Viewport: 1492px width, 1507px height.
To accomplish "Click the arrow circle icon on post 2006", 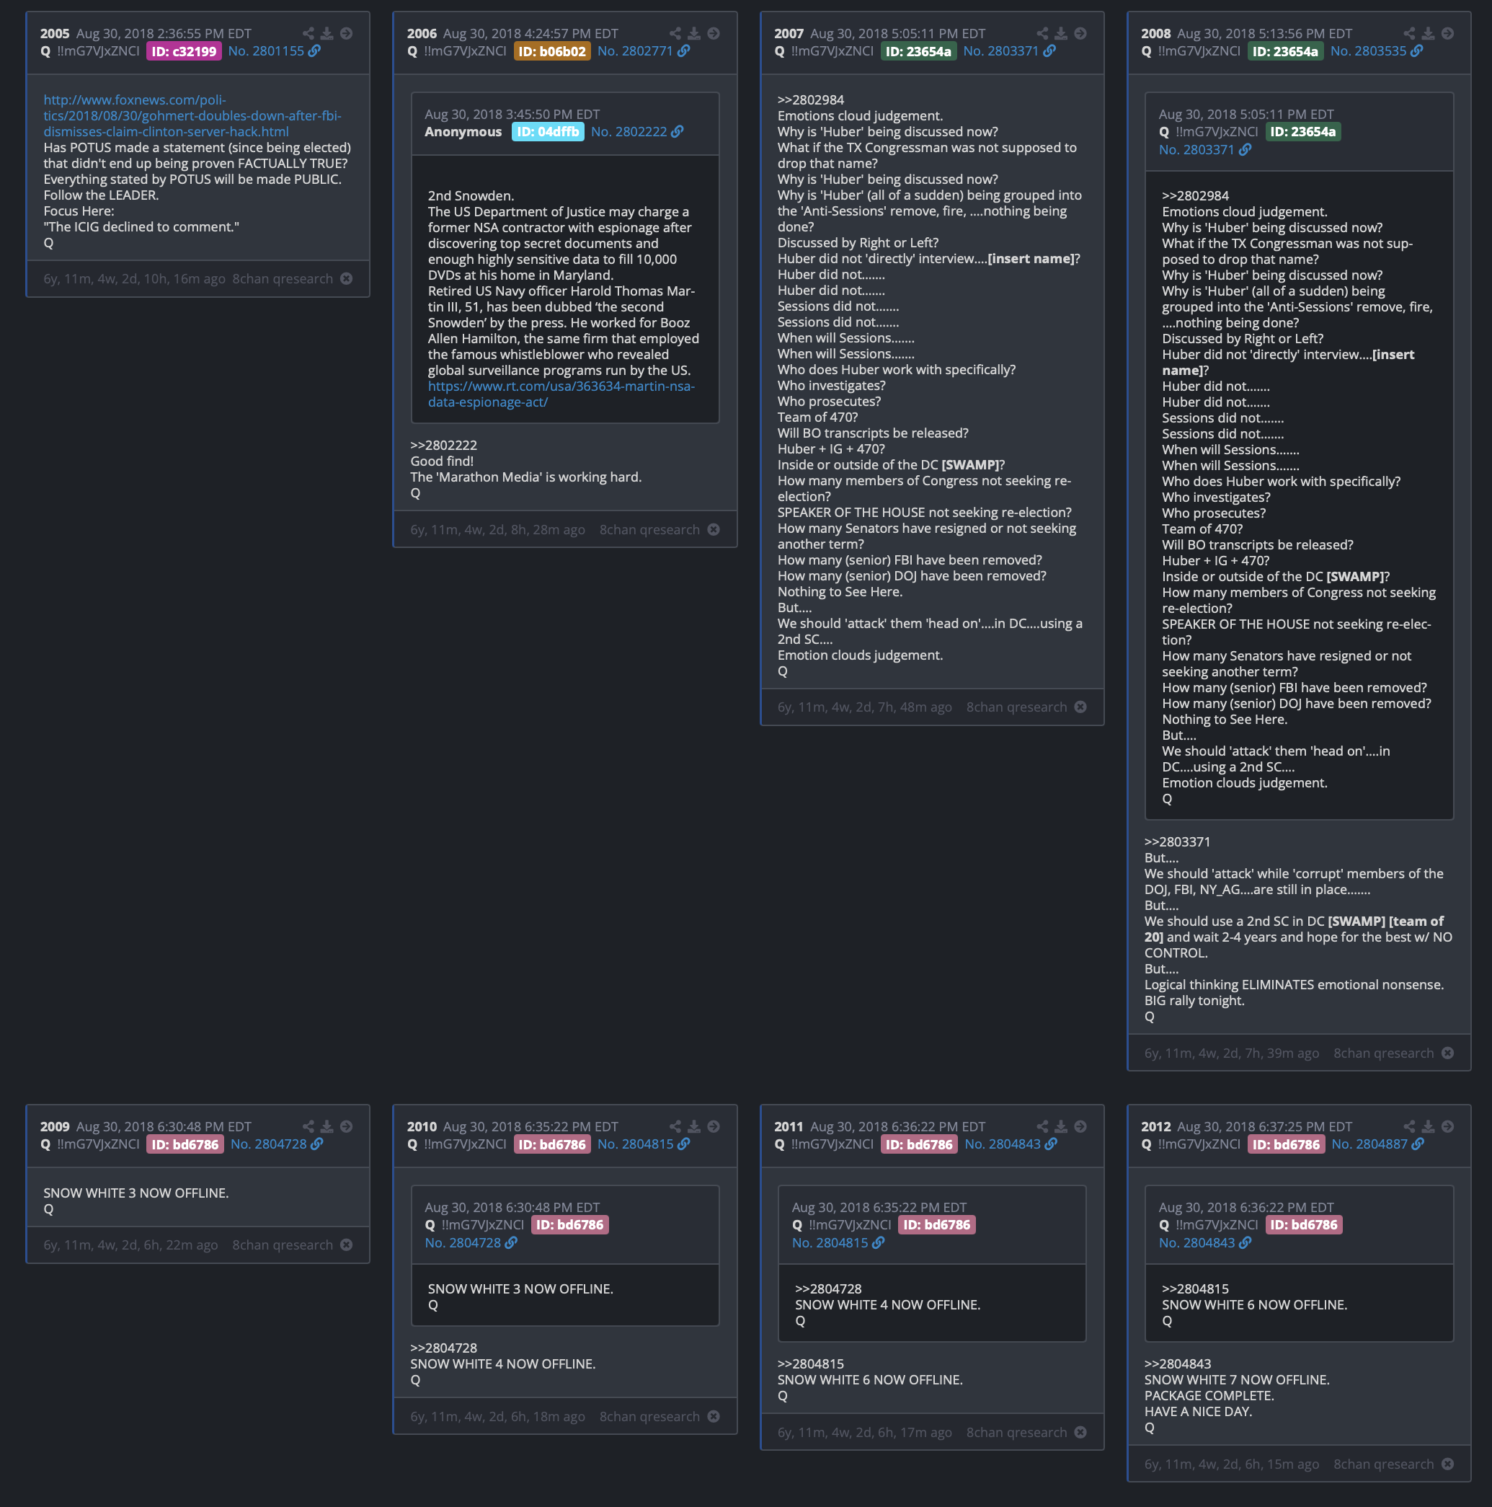I will coord(714,34).
